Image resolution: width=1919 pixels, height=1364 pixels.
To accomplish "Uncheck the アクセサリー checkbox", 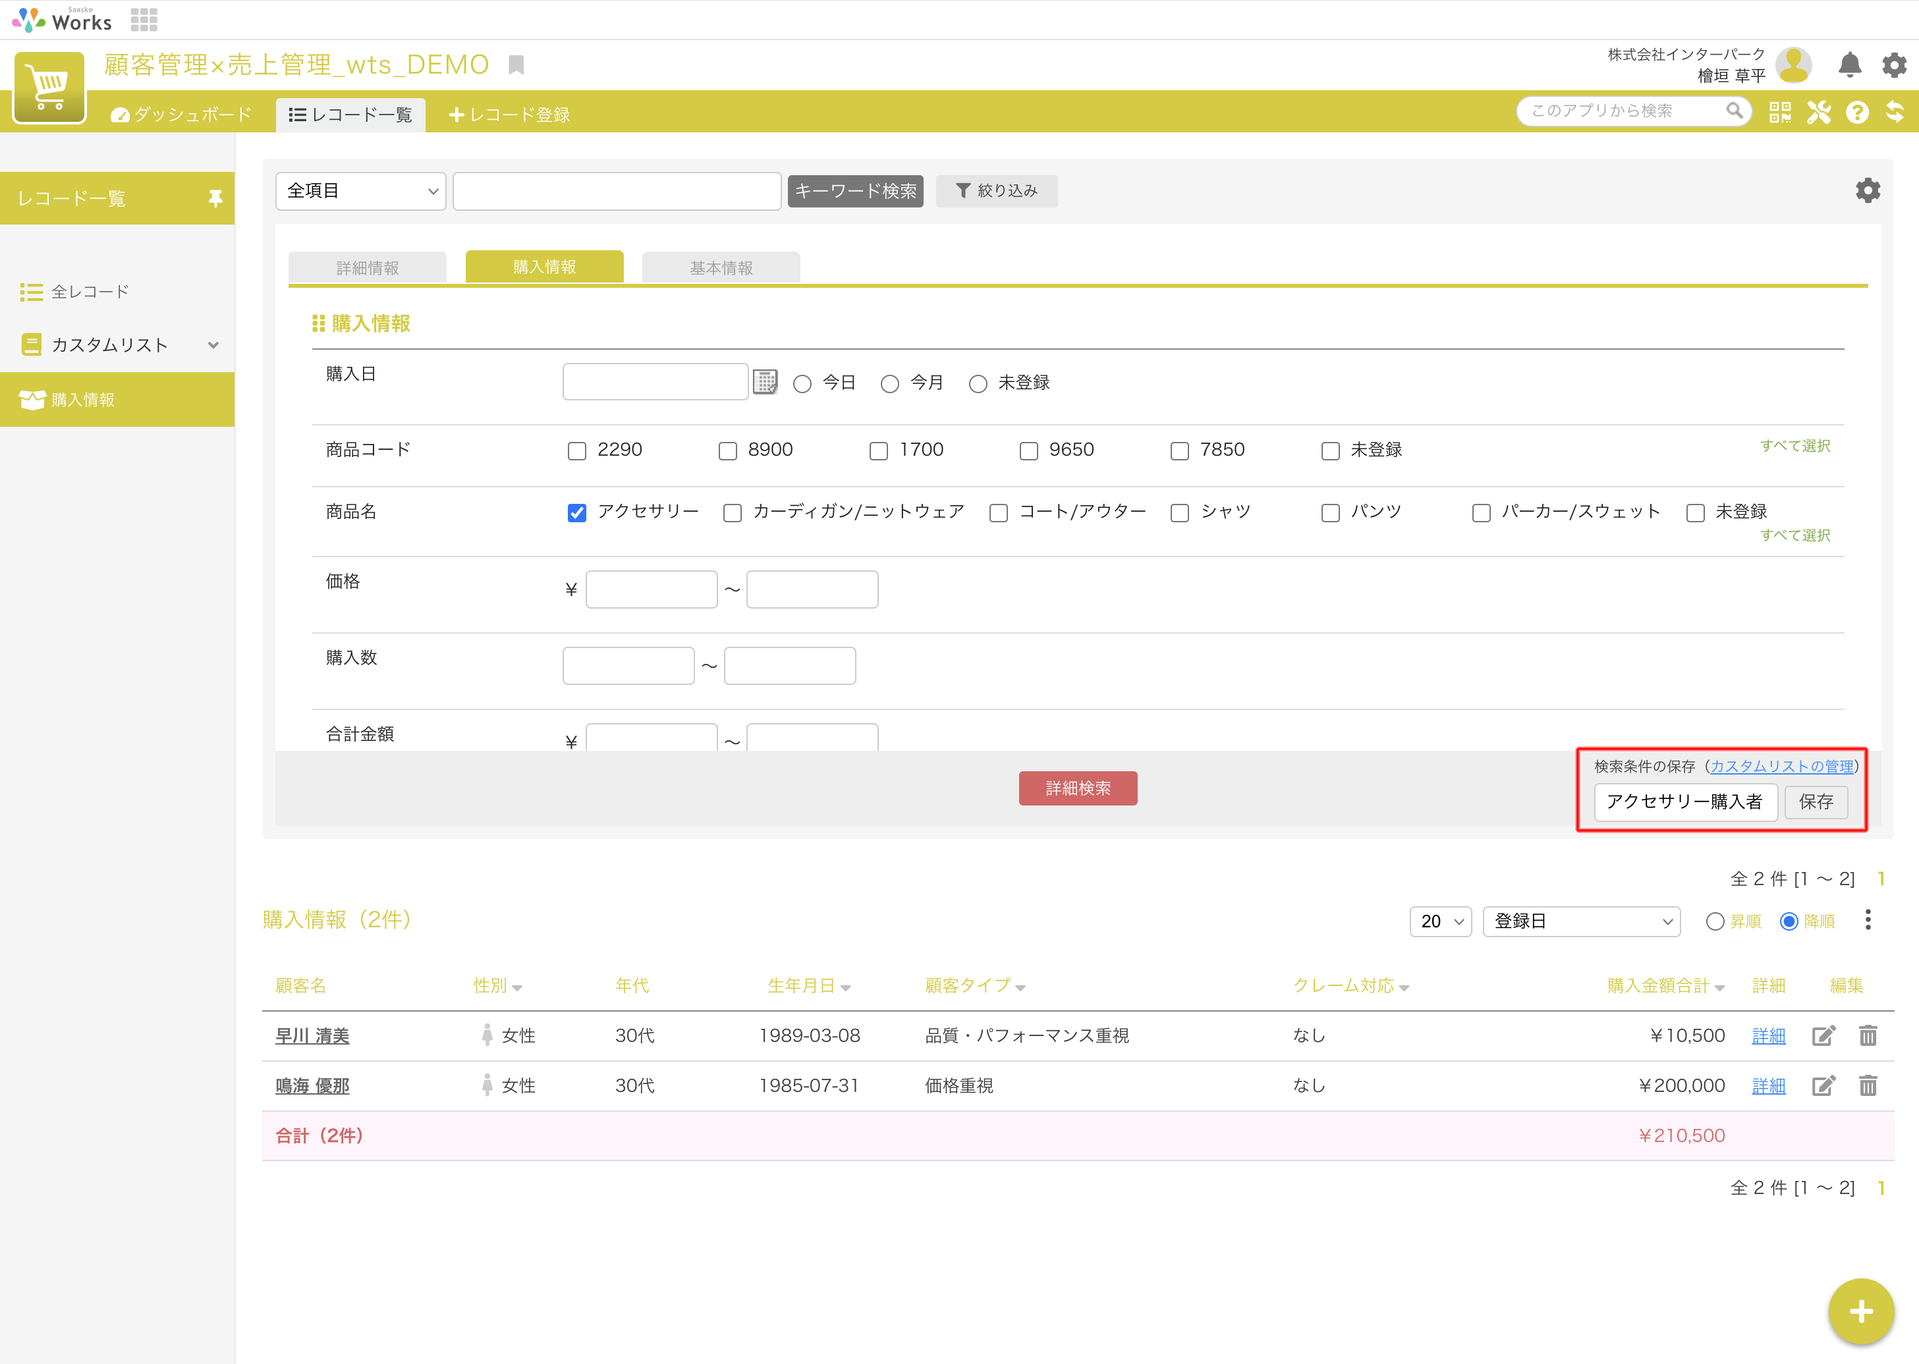I will (577, 512).
